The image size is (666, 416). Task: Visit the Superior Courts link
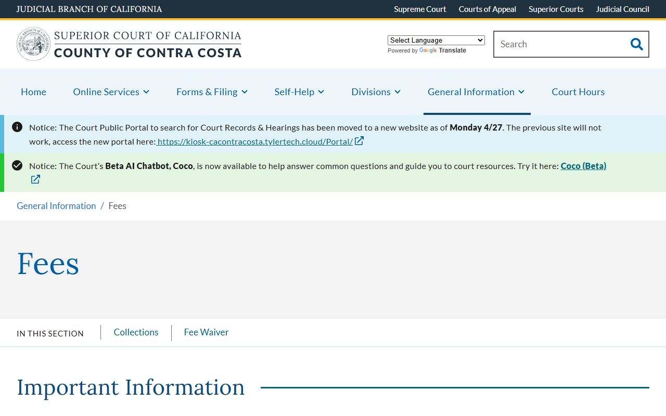[556, 9]
